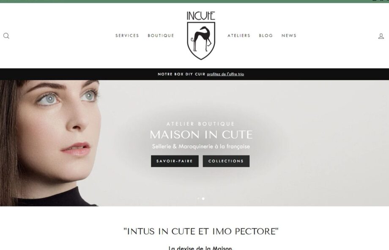This screenshot has height=250, width=389.
Task: Click the Savoir-Faire button
Action: pos(175,161)
